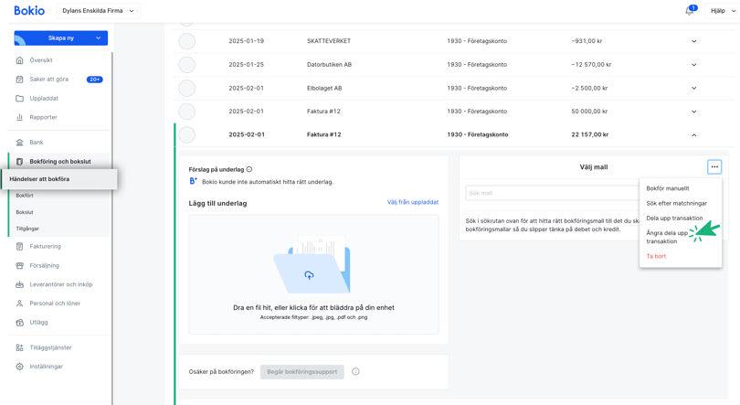Tick the Elbolaget AB transaction checkbox

[187, 89]
